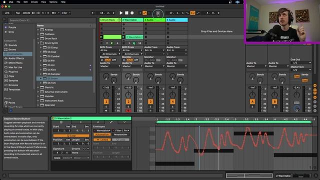
Task: Deactivate track 2 with its activator button
Action: click(x=128, y=101)
